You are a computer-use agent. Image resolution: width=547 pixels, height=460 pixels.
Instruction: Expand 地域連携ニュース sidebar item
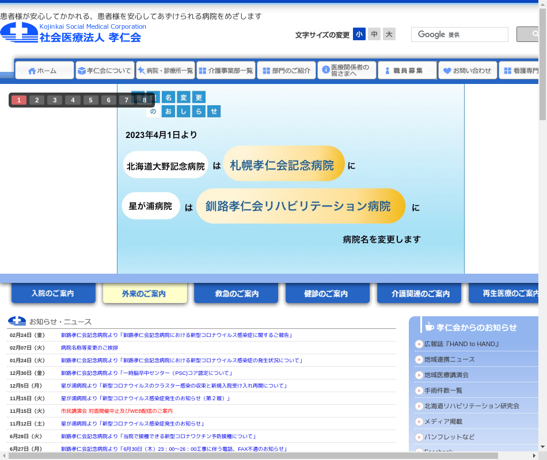pos(419,359)
